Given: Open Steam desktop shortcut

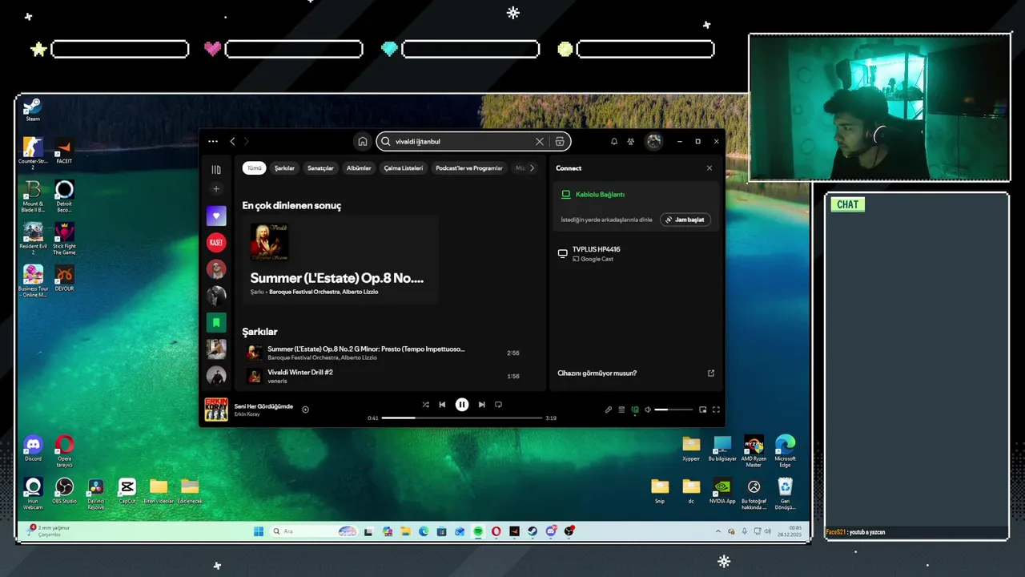Looking at the screenshot, I should coord(33,109).
